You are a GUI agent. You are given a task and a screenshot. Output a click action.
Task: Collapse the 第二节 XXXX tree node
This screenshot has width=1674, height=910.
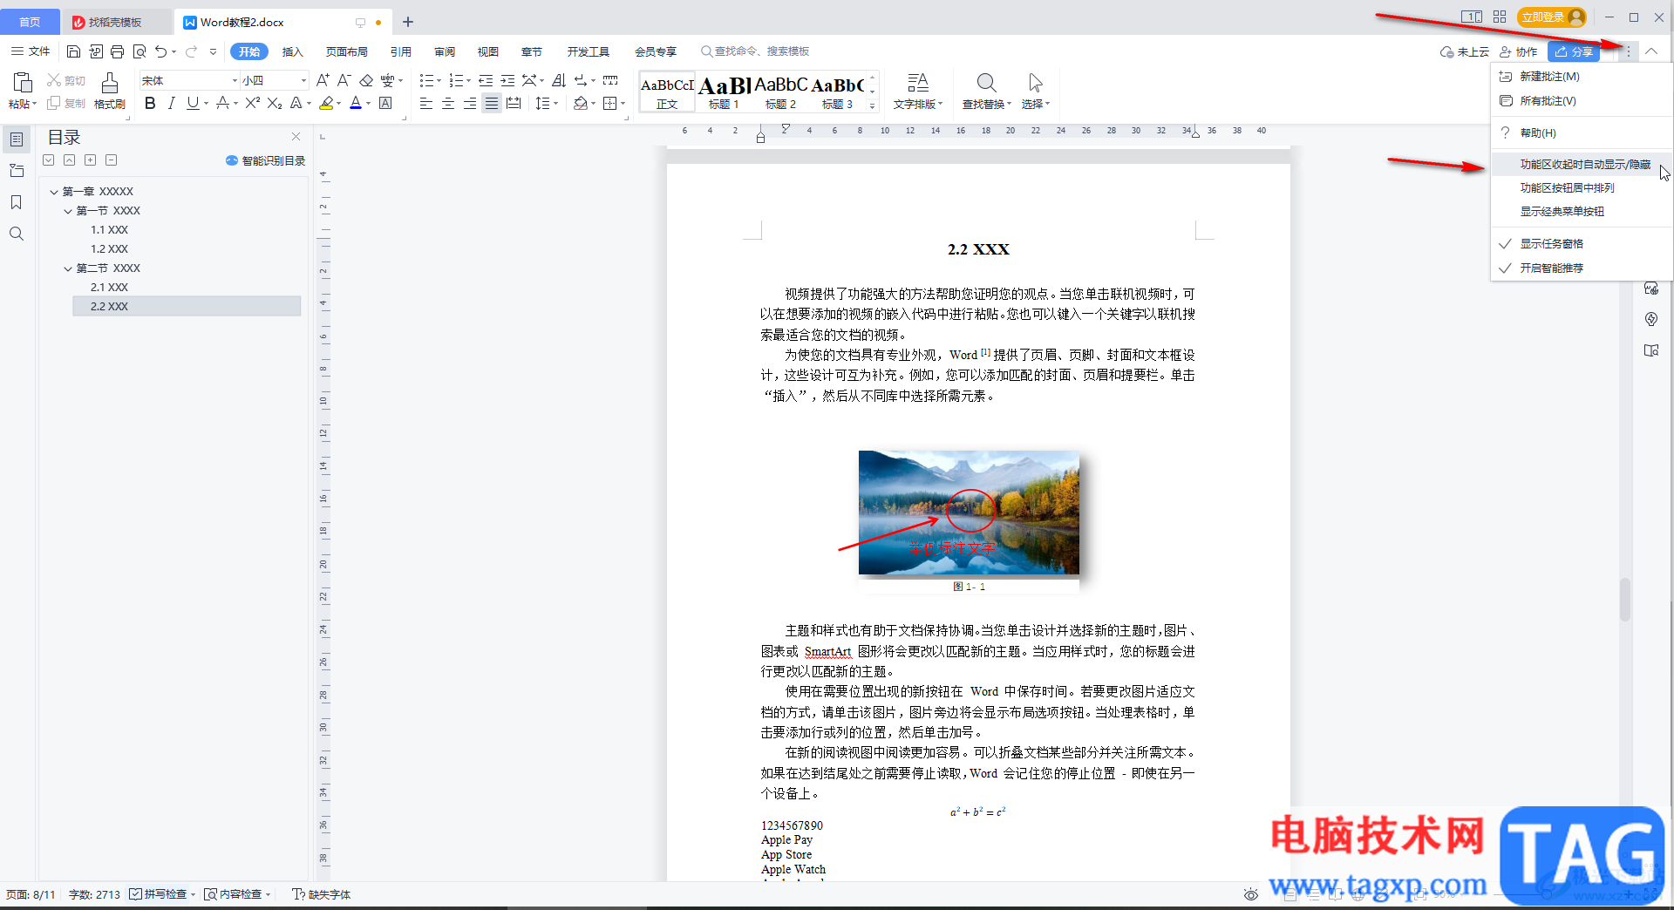68,268
